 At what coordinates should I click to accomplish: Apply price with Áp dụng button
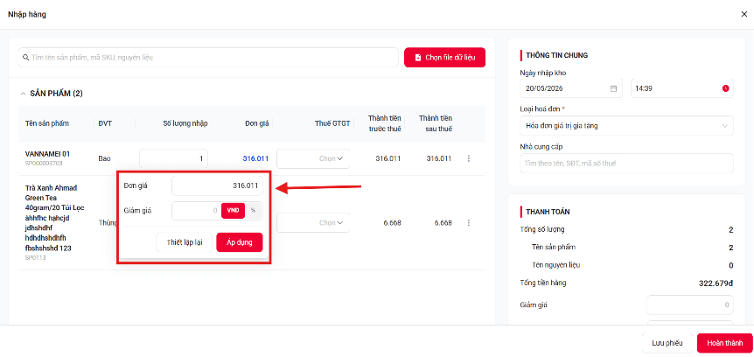coord(240,242)
